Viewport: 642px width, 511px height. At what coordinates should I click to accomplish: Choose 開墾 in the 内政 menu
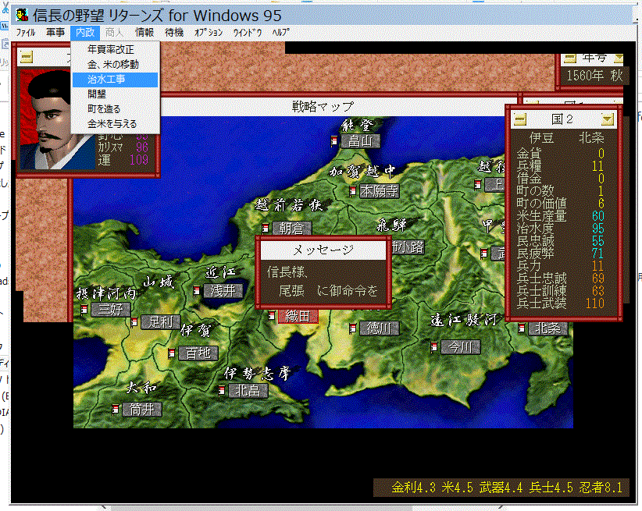click(x=115, y=94)
